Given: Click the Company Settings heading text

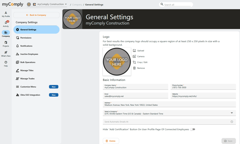Looking at the screenshot, I should 27,22.
